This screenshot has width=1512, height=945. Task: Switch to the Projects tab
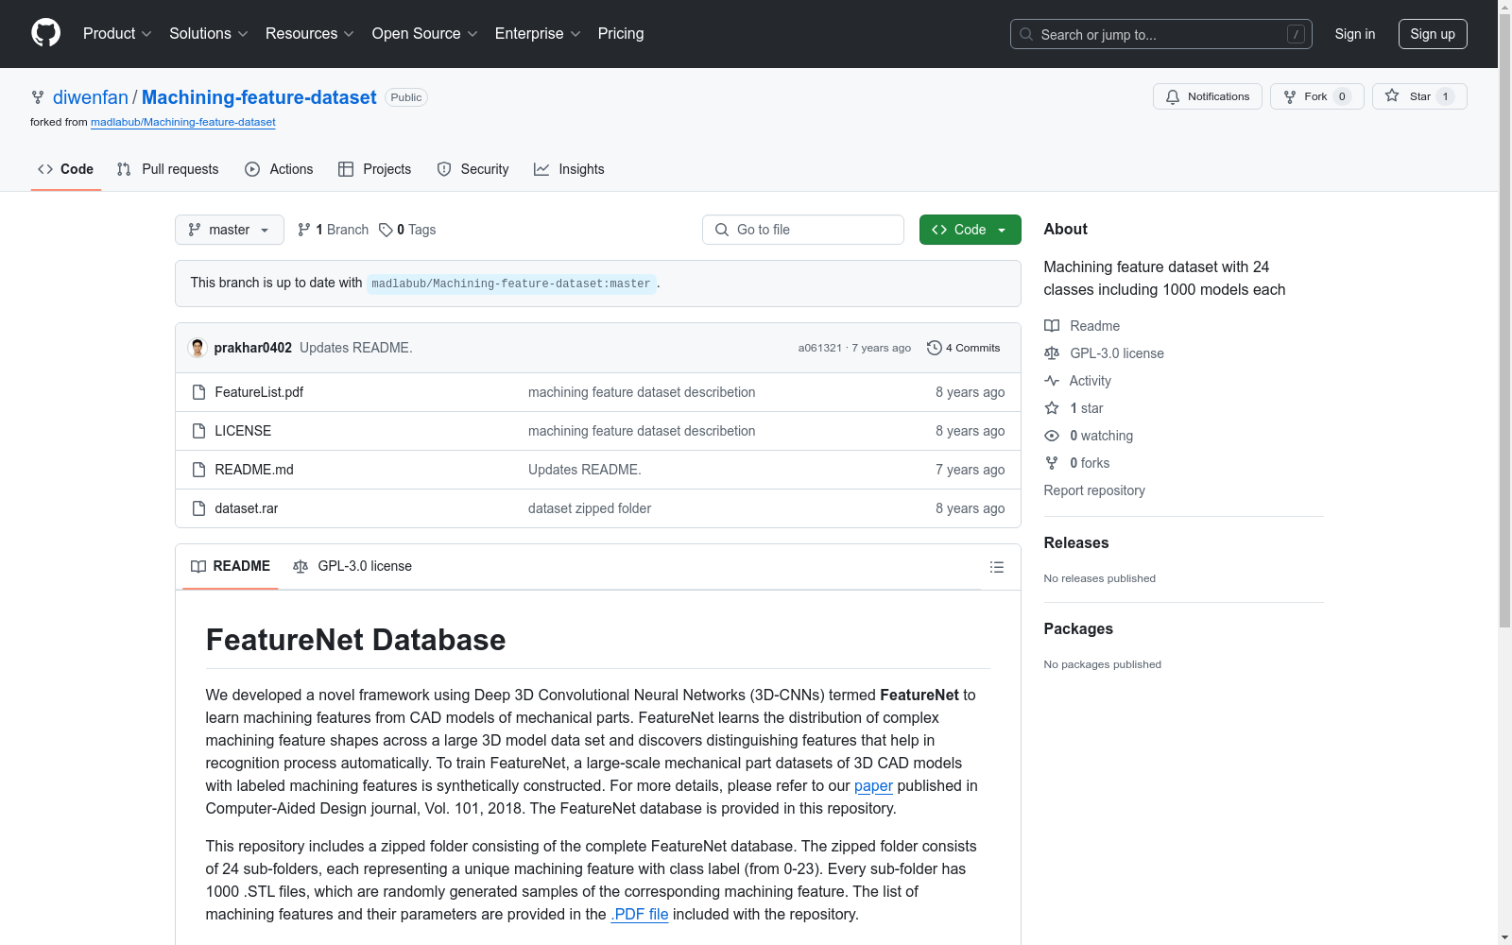point(374,169)
